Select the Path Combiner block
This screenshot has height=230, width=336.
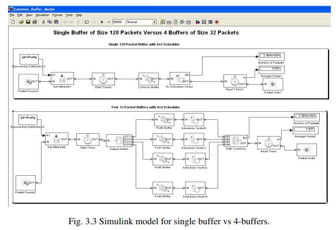pos(236,141)
